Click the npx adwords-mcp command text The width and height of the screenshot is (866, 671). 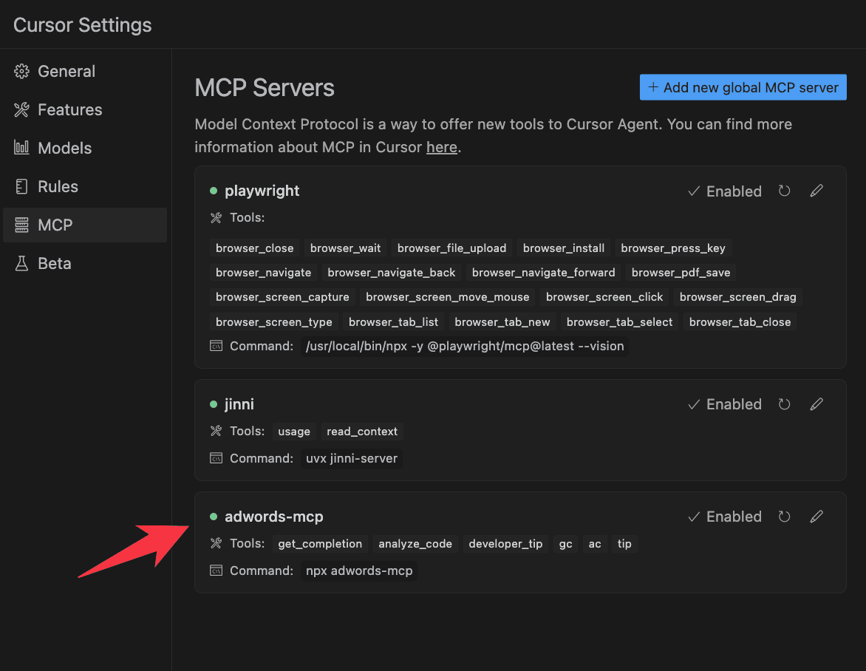[359, 570]
